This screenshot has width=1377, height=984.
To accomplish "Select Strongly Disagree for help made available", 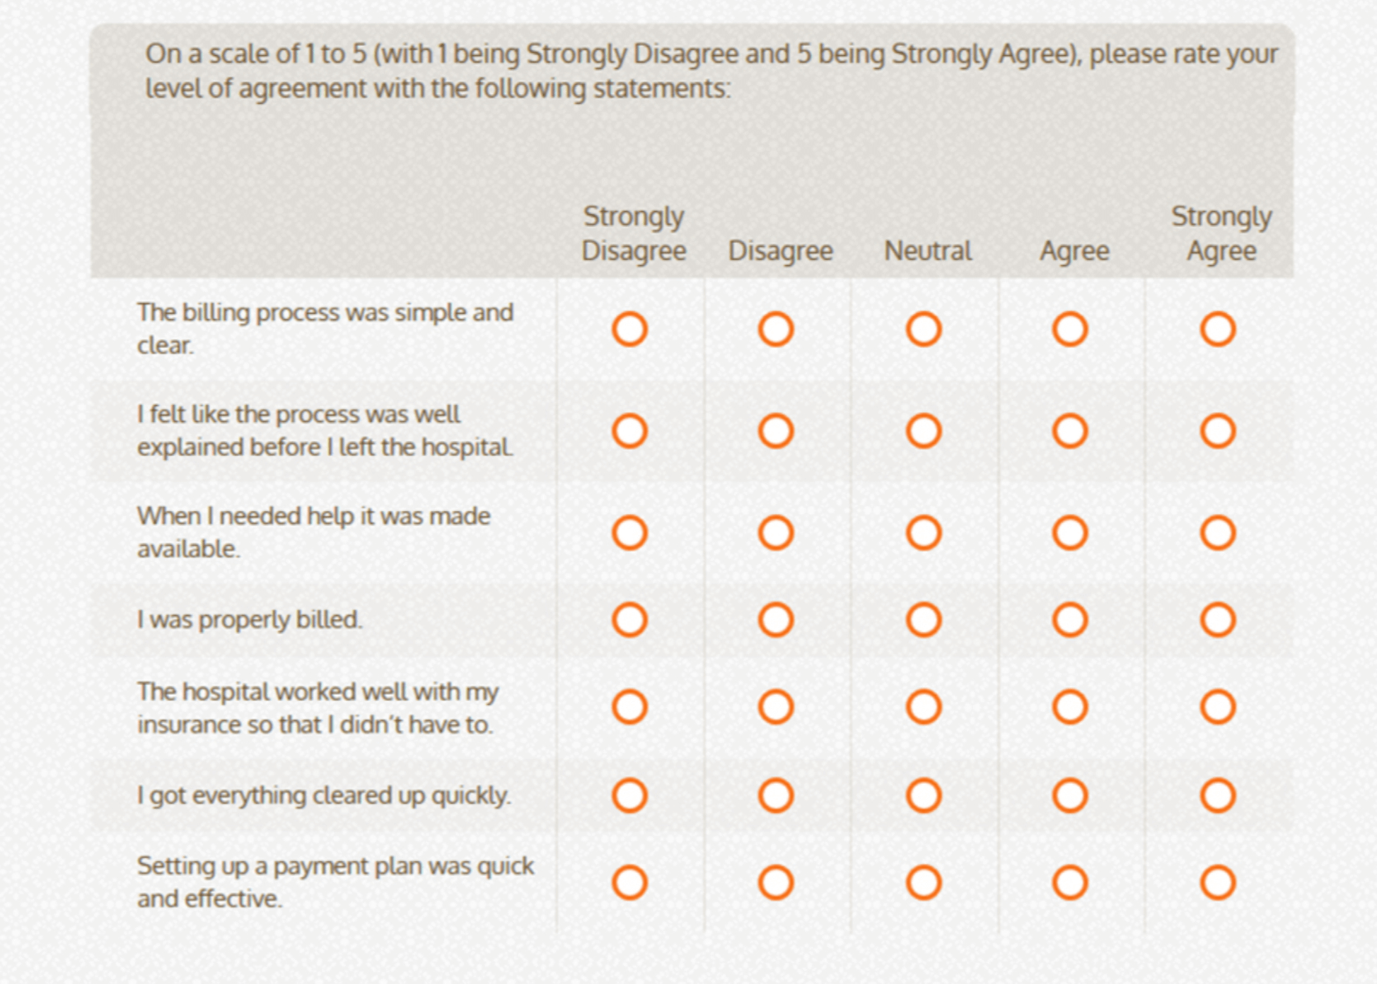I will click(x=629, y=533).
